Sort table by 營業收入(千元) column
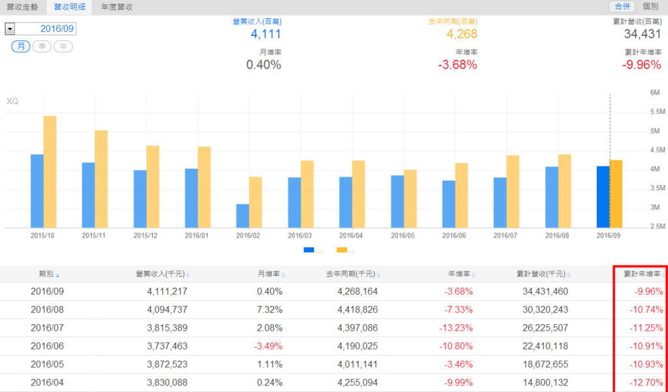This screenshot has width=668, height=392. [162, 274]
